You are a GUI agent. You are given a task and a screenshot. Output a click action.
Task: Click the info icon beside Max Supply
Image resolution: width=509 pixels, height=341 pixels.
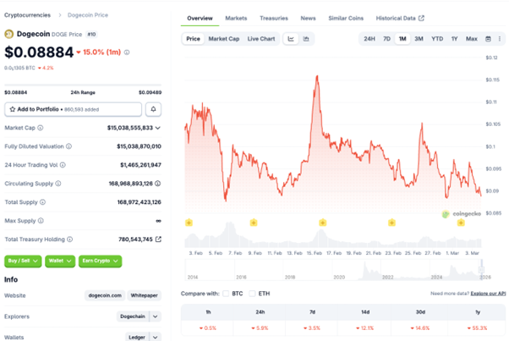click(x=42, y=221)
